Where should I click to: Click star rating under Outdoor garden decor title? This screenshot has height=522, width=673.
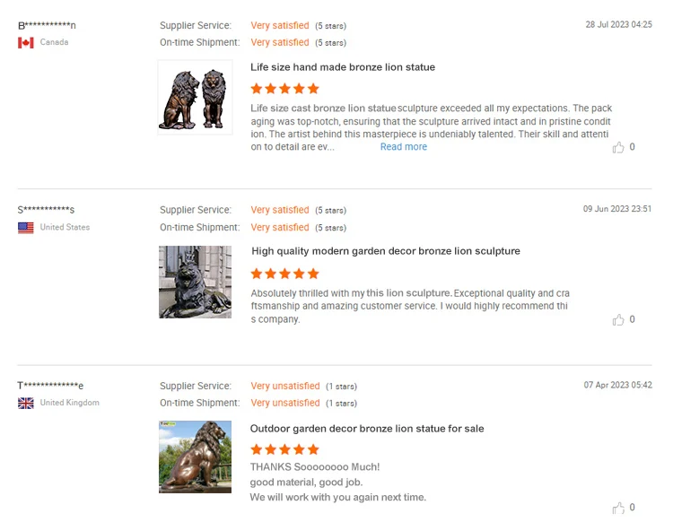(285, 449)
